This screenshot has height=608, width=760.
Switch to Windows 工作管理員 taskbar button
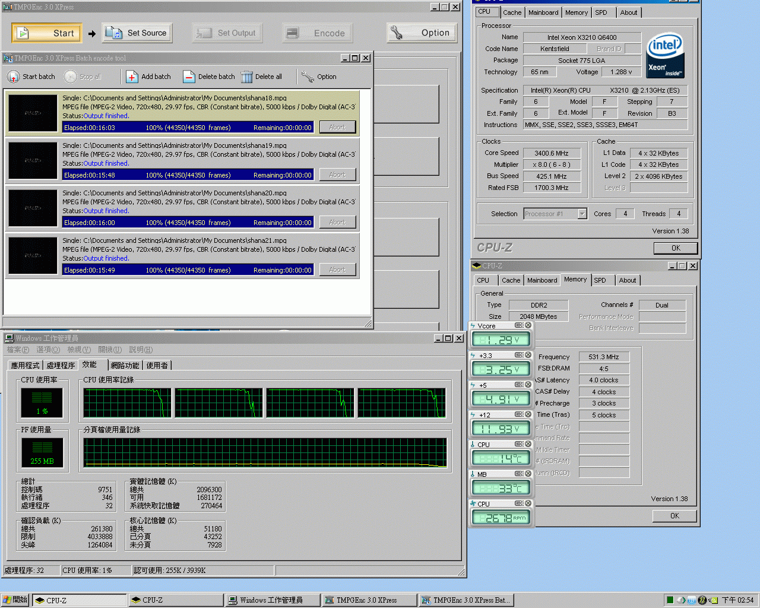pyautogui.click(x=272, y=600)
